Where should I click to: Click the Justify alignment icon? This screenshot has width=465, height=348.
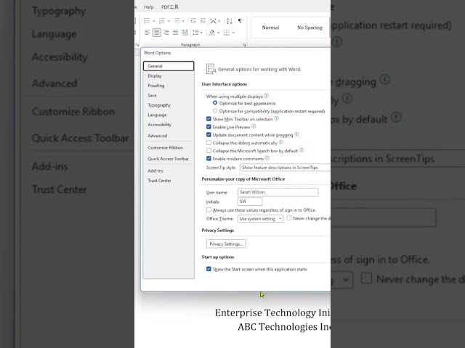pyautogui.click(x=176, y=33)
